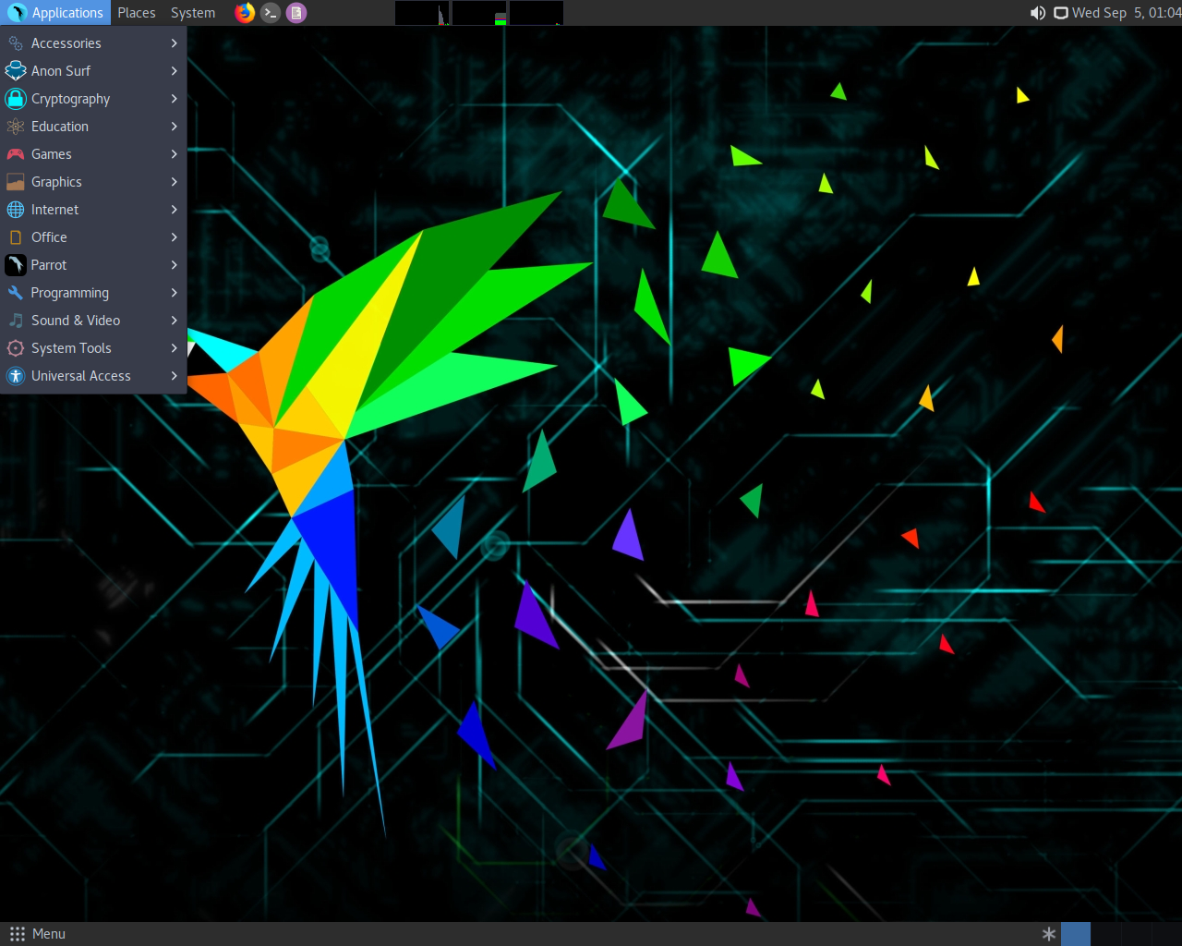Open the purple text editor launcher
Viewport: 1182px width, 946px height.
click(296, 13)
